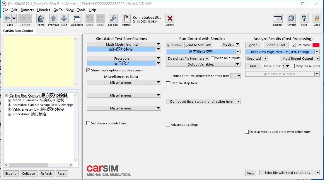This screenshot has width=324, height=180.
Task: Open the Datasets menu
Action: coord(27,10)
